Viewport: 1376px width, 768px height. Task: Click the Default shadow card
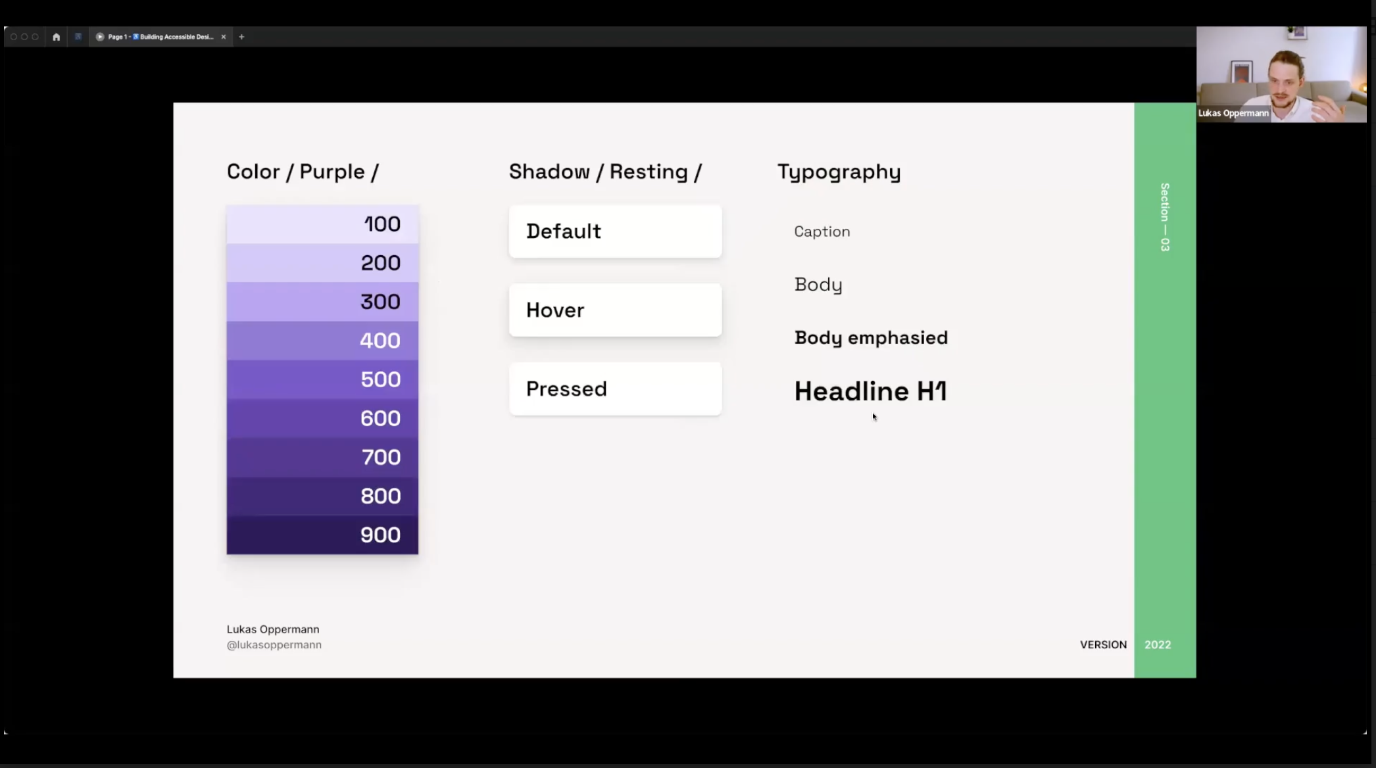click(615, 231)
